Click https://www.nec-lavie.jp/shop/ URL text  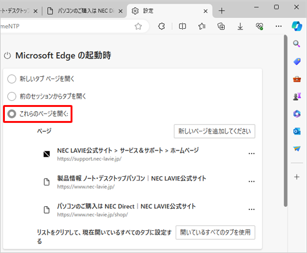(93, 214)
